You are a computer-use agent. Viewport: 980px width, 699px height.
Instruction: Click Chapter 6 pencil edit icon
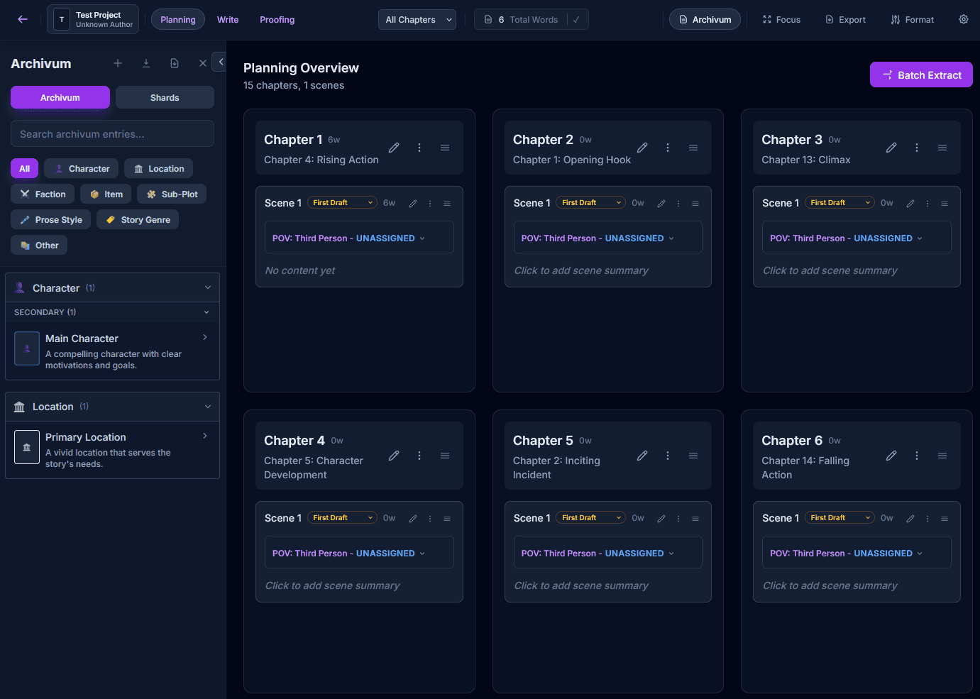click(x=891, y=456)
